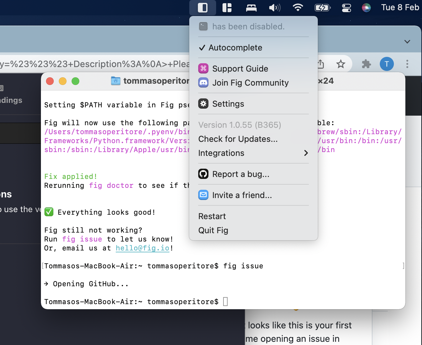Open Siri from the menu bar
Viewport: 422px width, 345px height.
(x=366, y=7)
